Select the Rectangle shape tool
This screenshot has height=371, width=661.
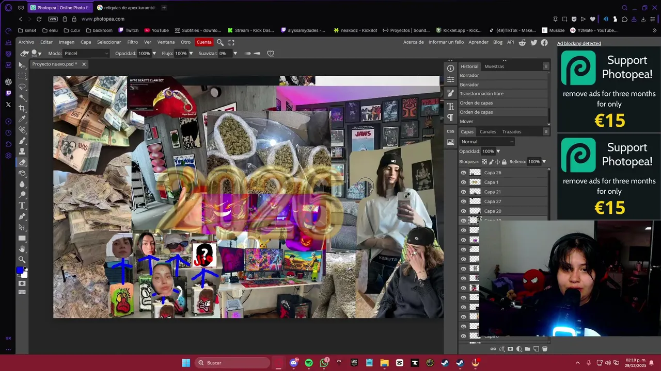point(22,238)
